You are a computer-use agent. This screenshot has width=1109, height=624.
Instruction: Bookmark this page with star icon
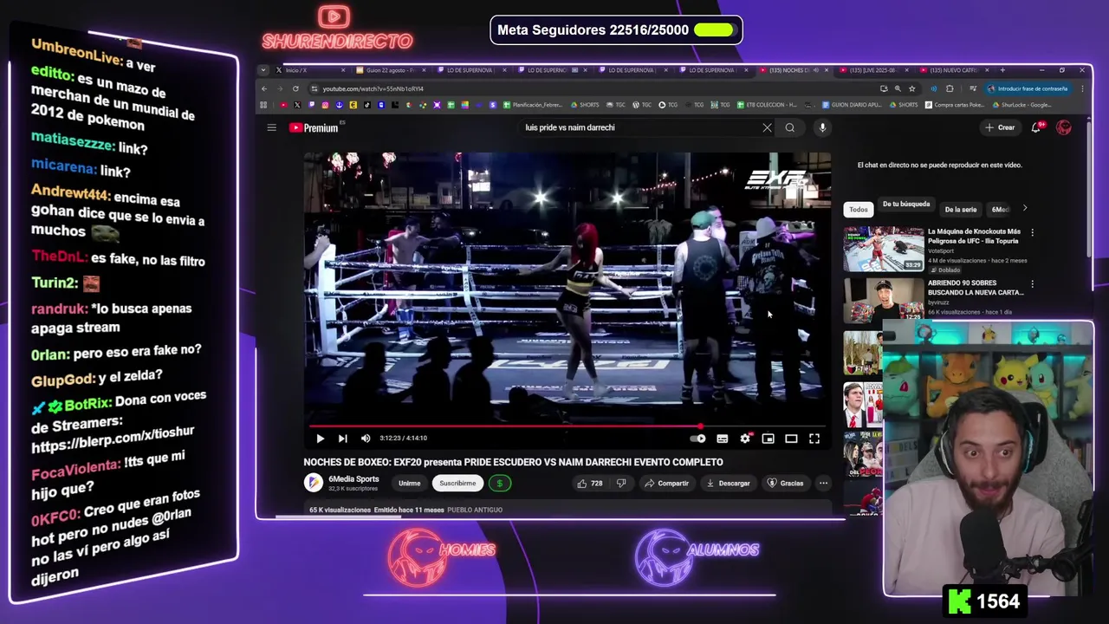[x=911, y=88]
